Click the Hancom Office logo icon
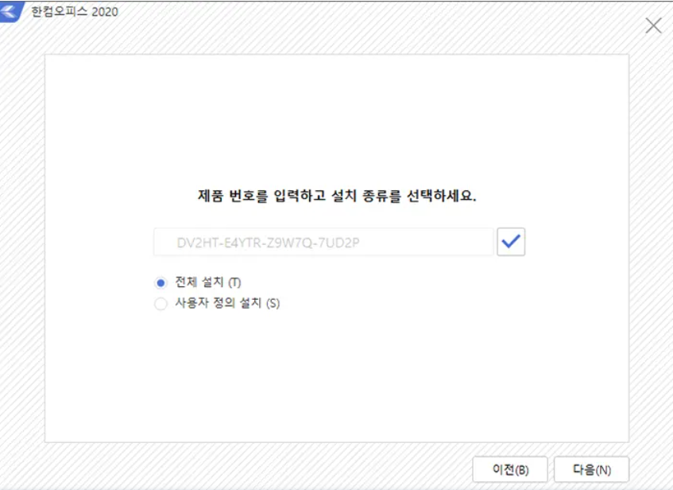673x490 pixels. pos(11,11)
